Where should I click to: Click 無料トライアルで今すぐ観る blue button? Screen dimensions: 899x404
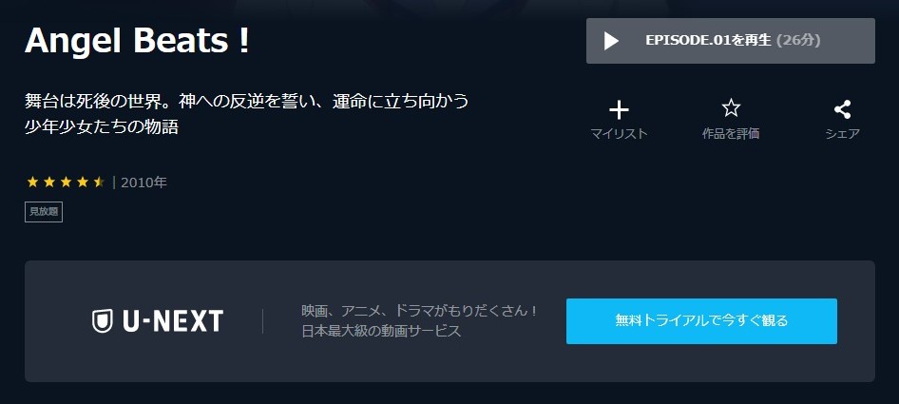[701, 320]
